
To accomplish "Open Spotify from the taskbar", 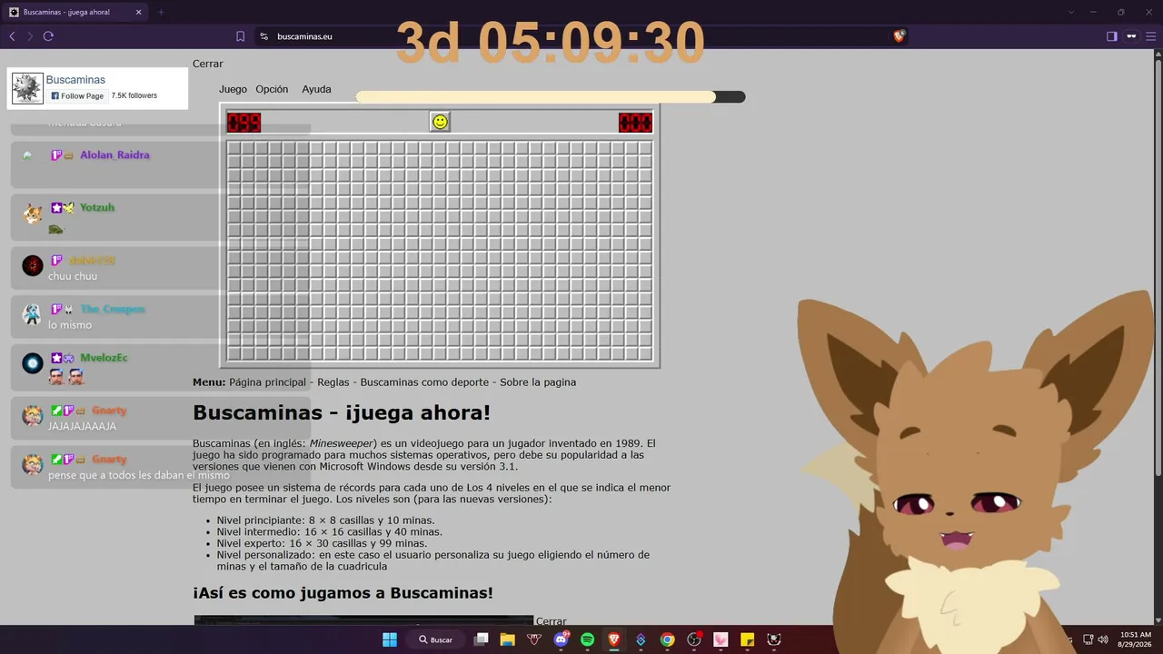I will click(x=587, y=639).
